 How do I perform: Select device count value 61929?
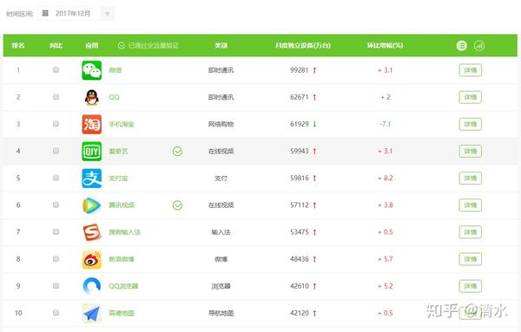300,124
